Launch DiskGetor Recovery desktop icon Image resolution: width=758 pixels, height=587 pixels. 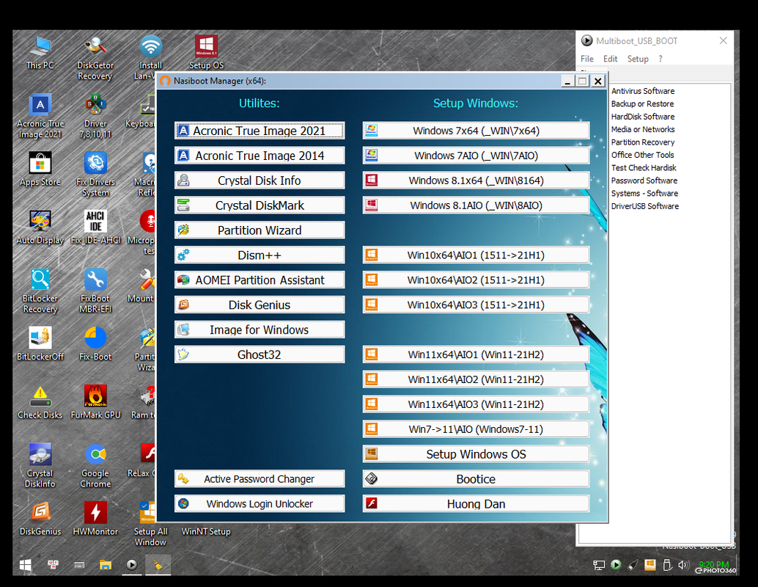[95, 57]
